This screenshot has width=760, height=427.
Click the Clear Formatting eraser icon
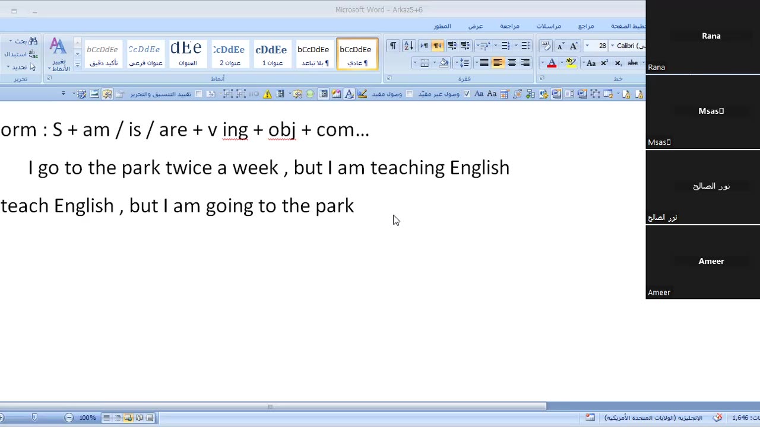coord(546,46)
